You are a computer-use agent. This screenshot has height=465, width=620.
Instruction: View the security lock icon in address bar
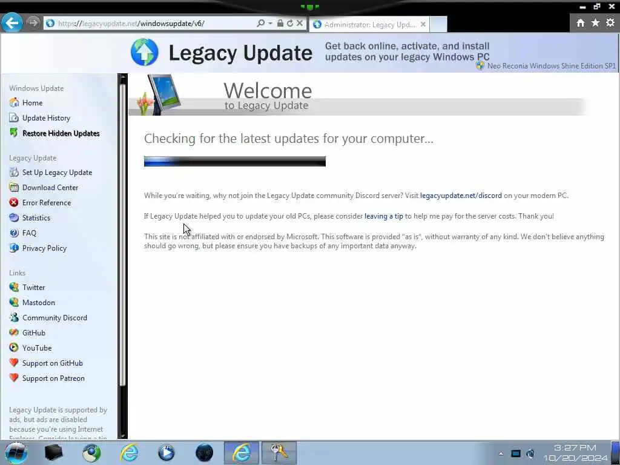coord(280,24)
